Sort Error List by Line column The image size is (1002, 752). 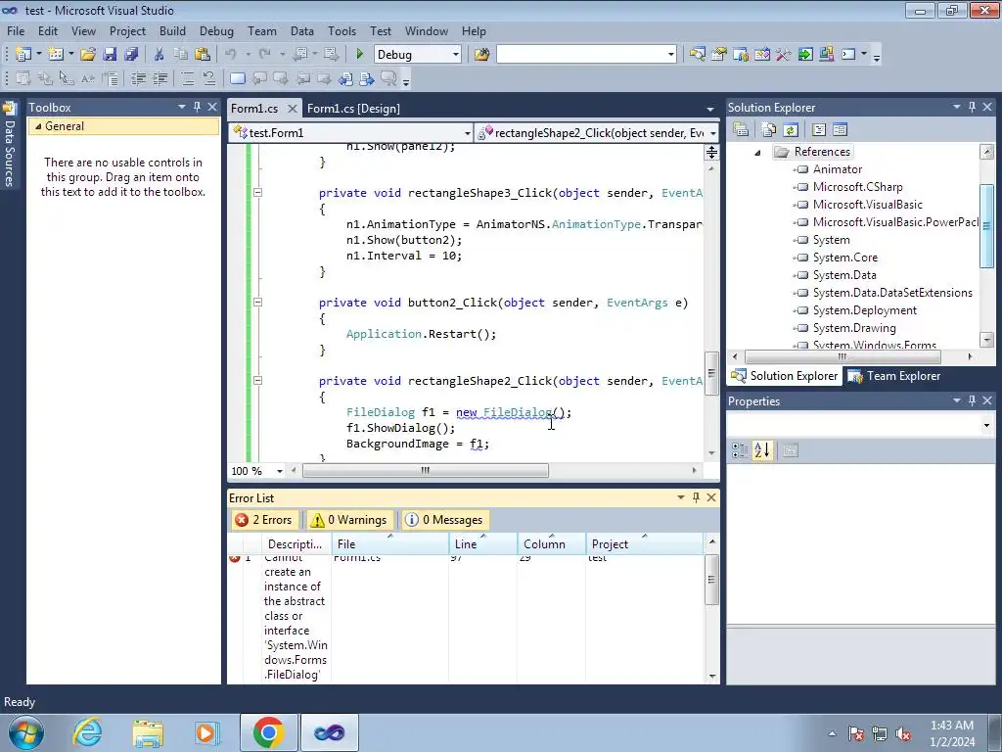(x=482, y=544)
